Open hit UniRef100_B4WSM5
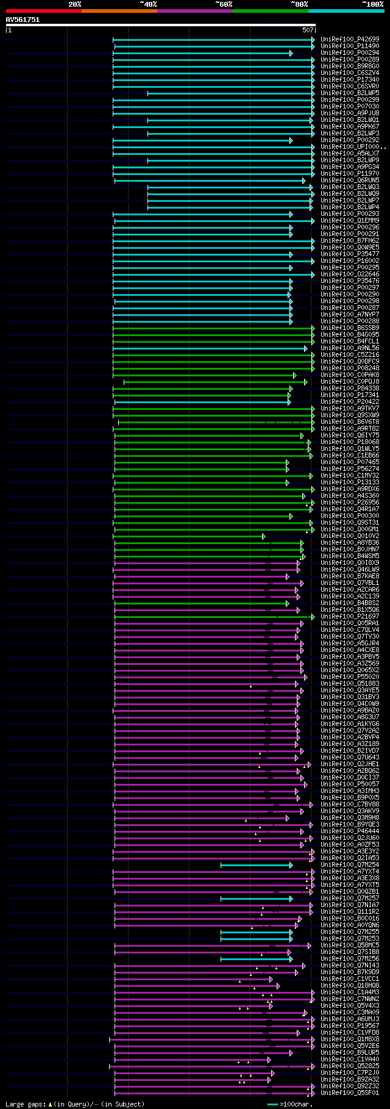This screenshot has height=1109, width=390. point(350,556)
